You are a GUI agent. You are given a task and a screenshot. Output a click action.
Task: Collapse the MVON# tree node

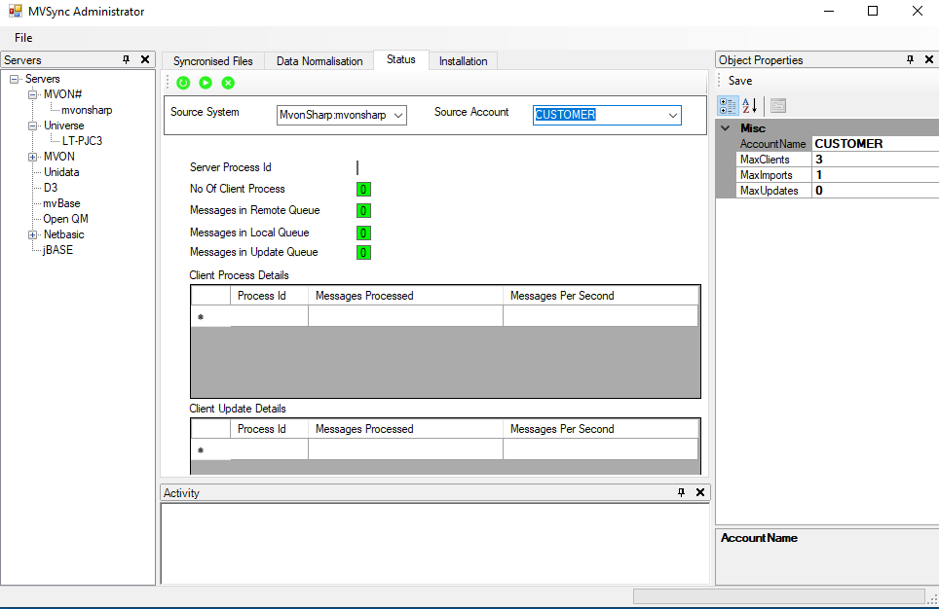point(32,94)
